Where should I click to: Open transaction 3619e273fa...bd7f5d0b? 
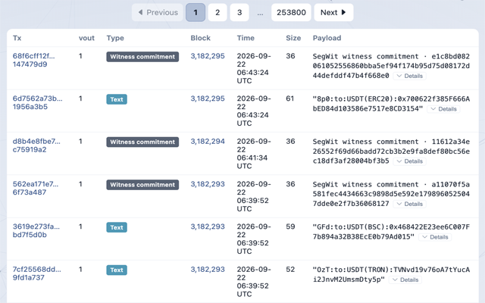coord(36,230)
